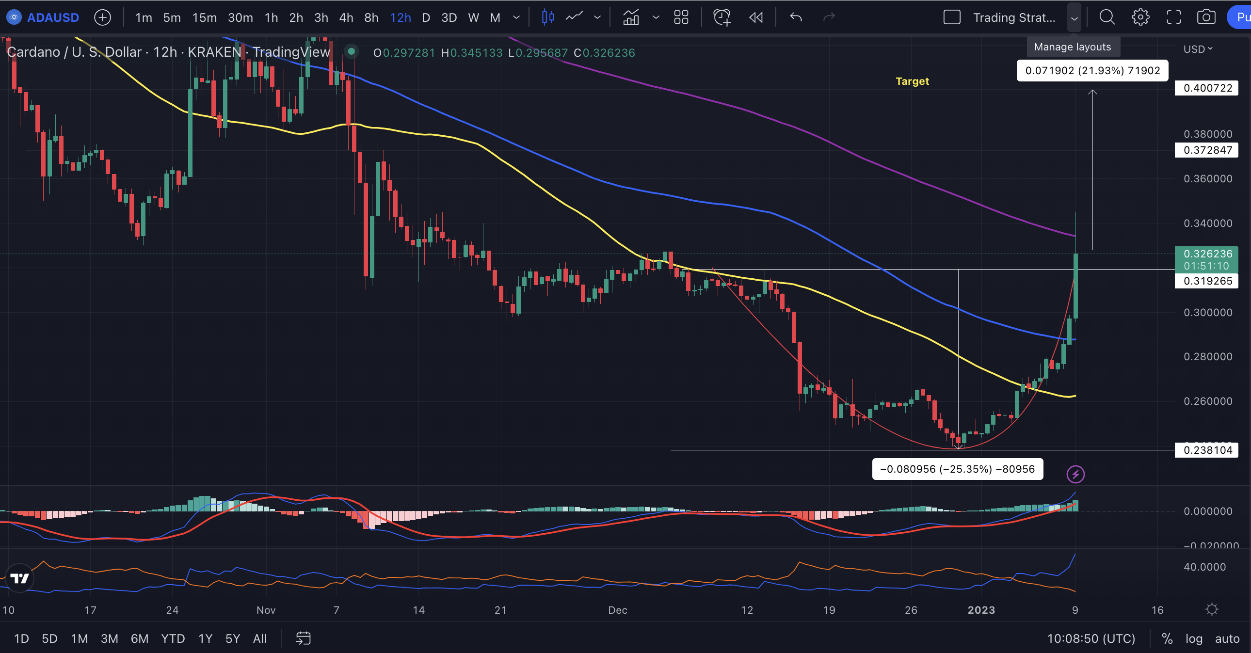Click the add symbol plus icon
This screenshot has width=1251, height=653.
click(x=102, y=17)
